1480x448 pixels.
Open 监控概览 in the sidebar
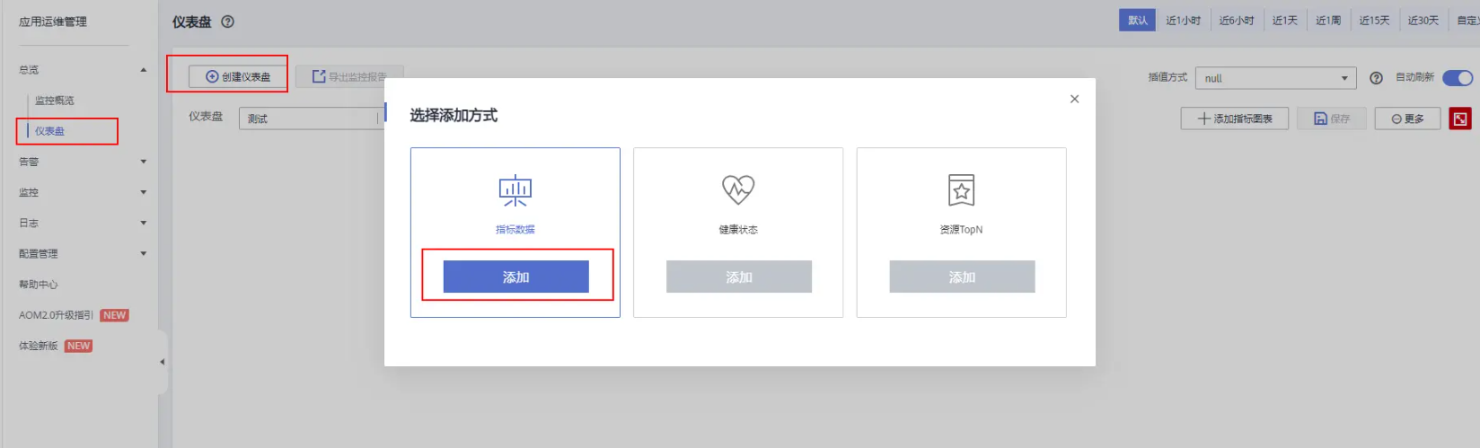coord(55,101)
